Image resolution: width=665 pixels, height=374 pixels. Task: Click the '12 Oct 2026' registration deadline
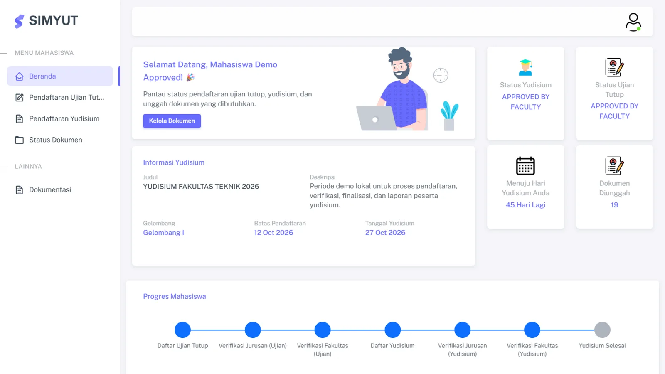point(273,233)
